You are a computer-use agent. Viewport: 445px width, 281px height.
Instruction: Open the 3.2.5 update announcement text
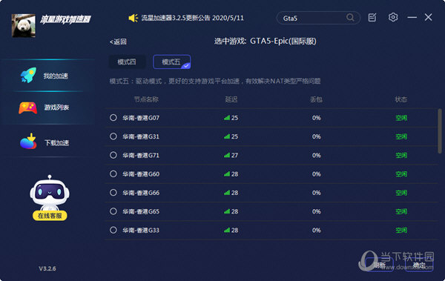(192, 19)
